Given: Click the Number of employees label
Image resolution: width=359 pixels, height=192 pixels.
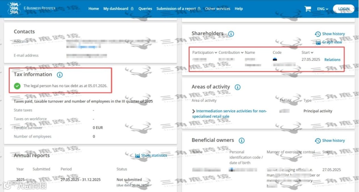Looking at the screenshot, I should [x=33, y=137].
